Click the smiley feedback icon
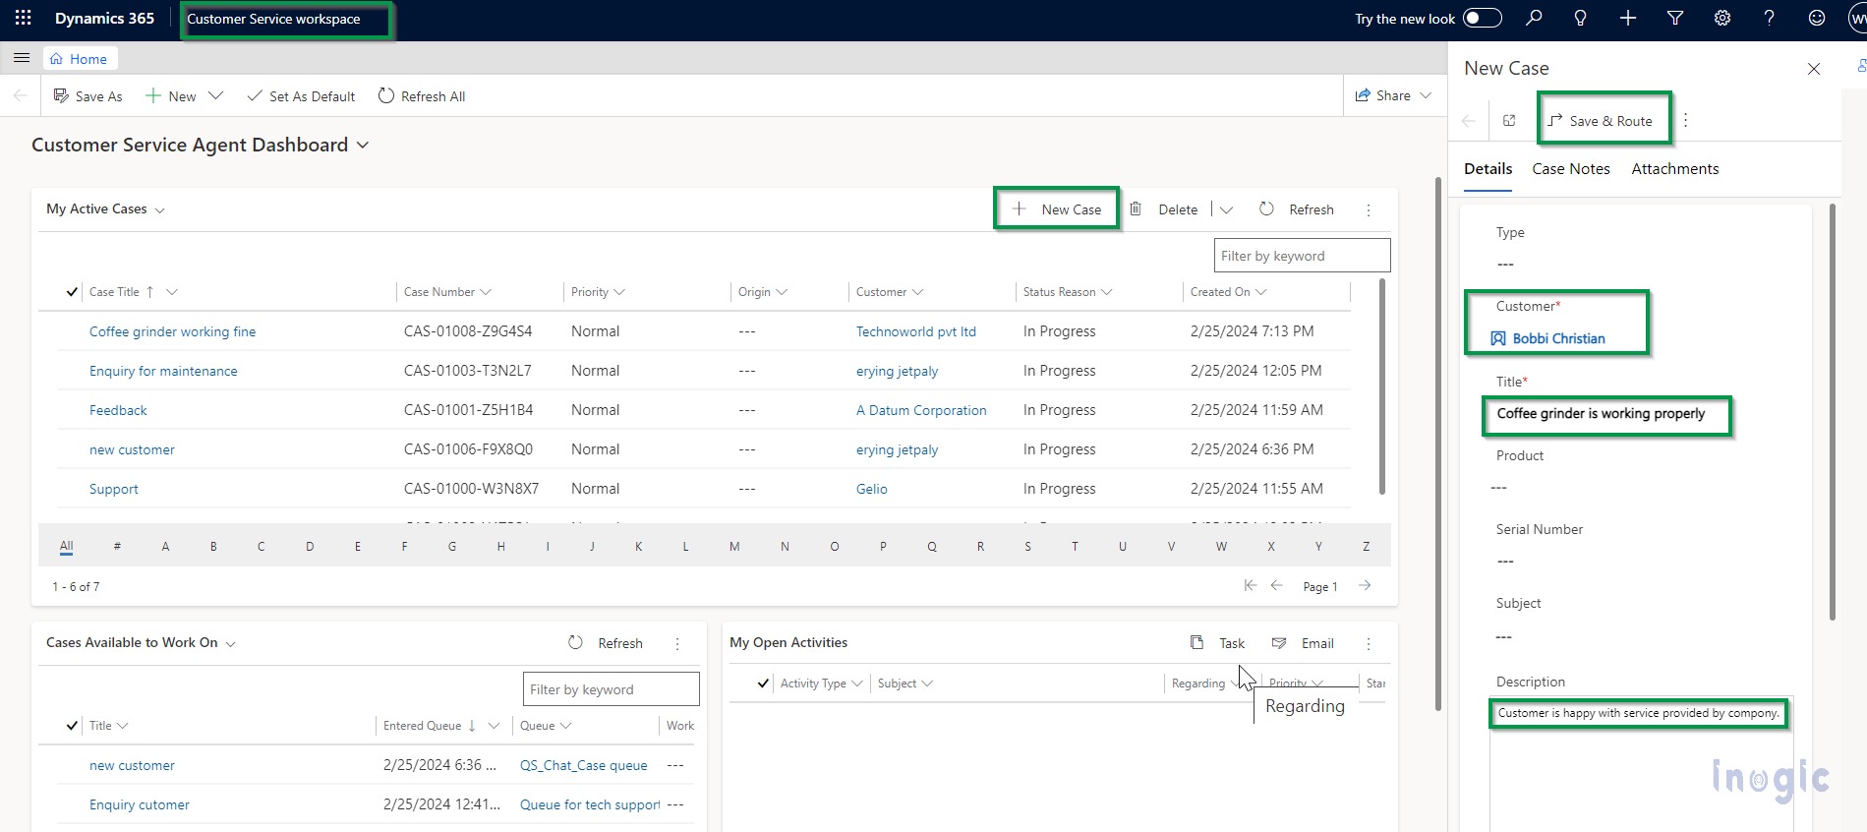Viewport: 1867px width, 832px height. pyautogui.click(x=1817, y=18)
